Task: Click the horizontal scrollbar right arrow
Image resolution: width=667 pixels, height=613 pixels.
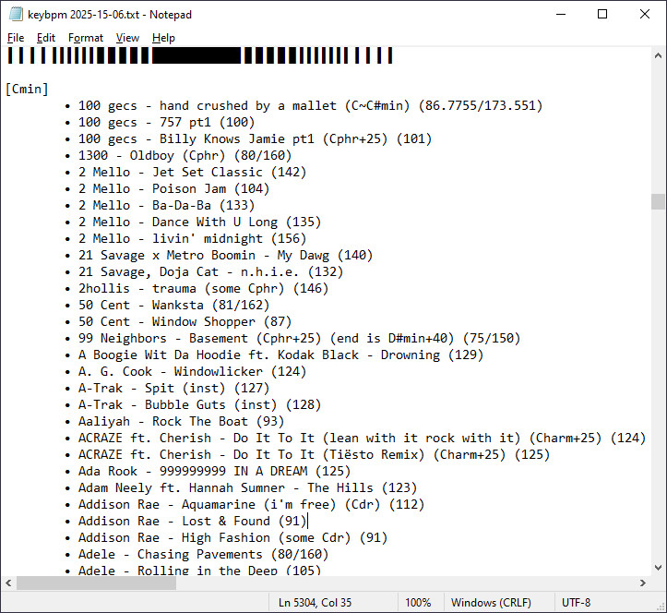Action: tap(643, 583)
